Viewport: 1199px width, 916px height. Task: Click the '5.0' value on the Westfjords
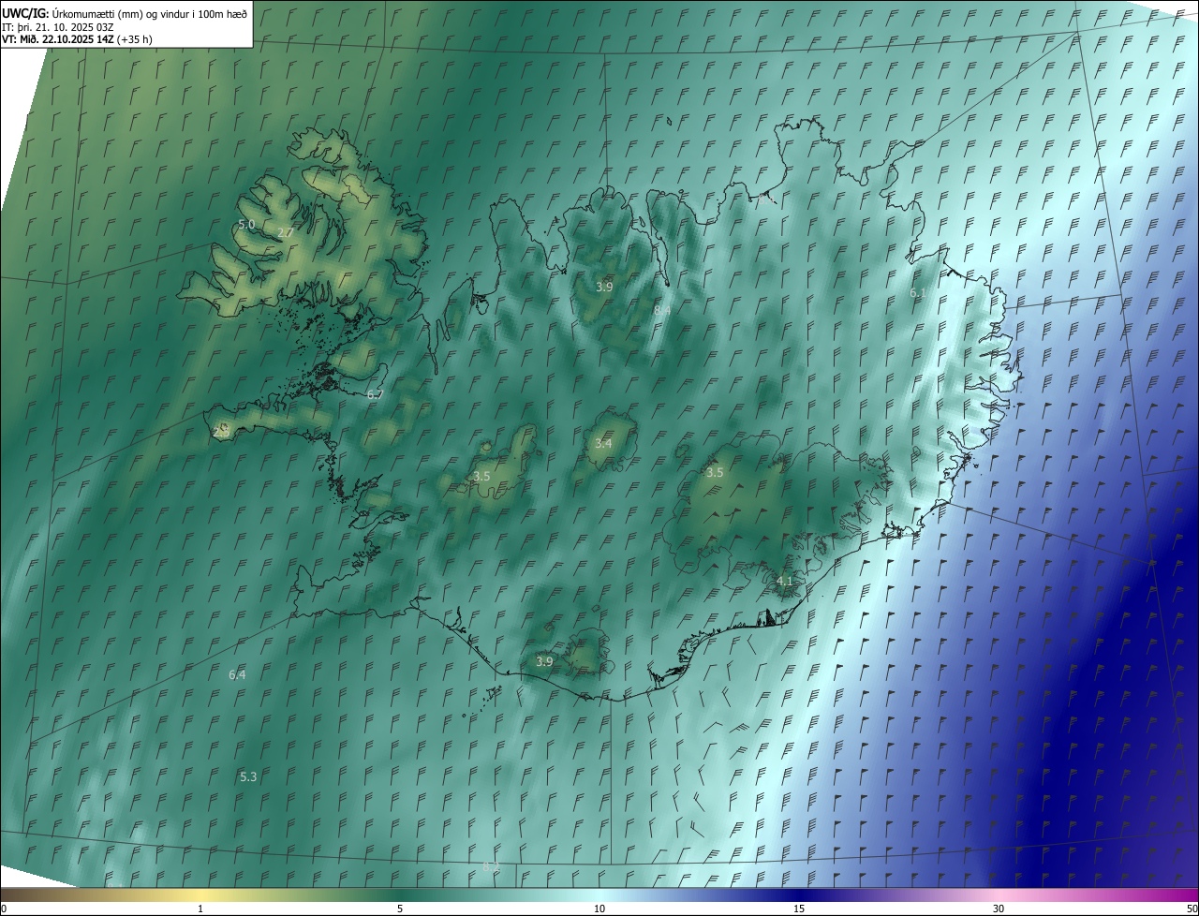coord(246,225)
